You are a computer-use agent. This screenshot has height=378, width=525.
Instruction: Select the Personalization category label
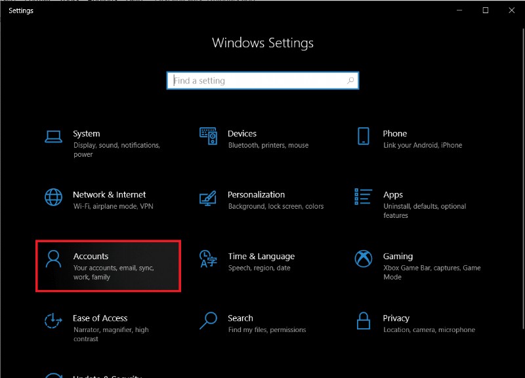(257, 194)
